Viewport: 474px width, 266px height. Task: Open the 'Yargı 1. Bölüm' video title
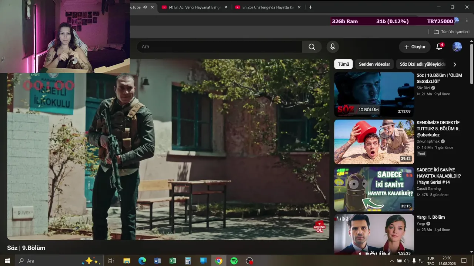[431, 217]
